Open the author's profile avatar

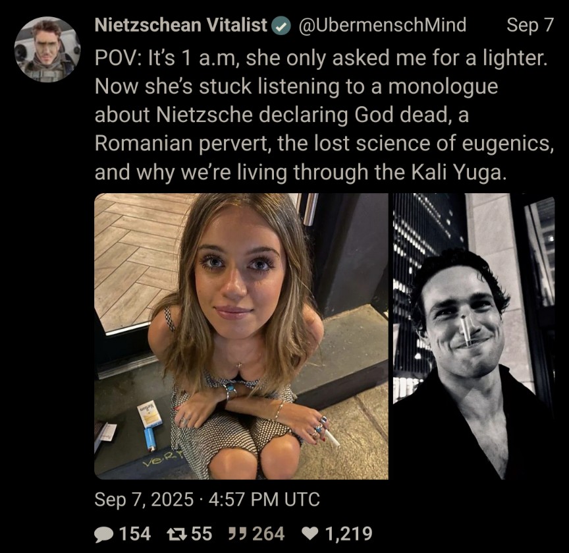47,49
